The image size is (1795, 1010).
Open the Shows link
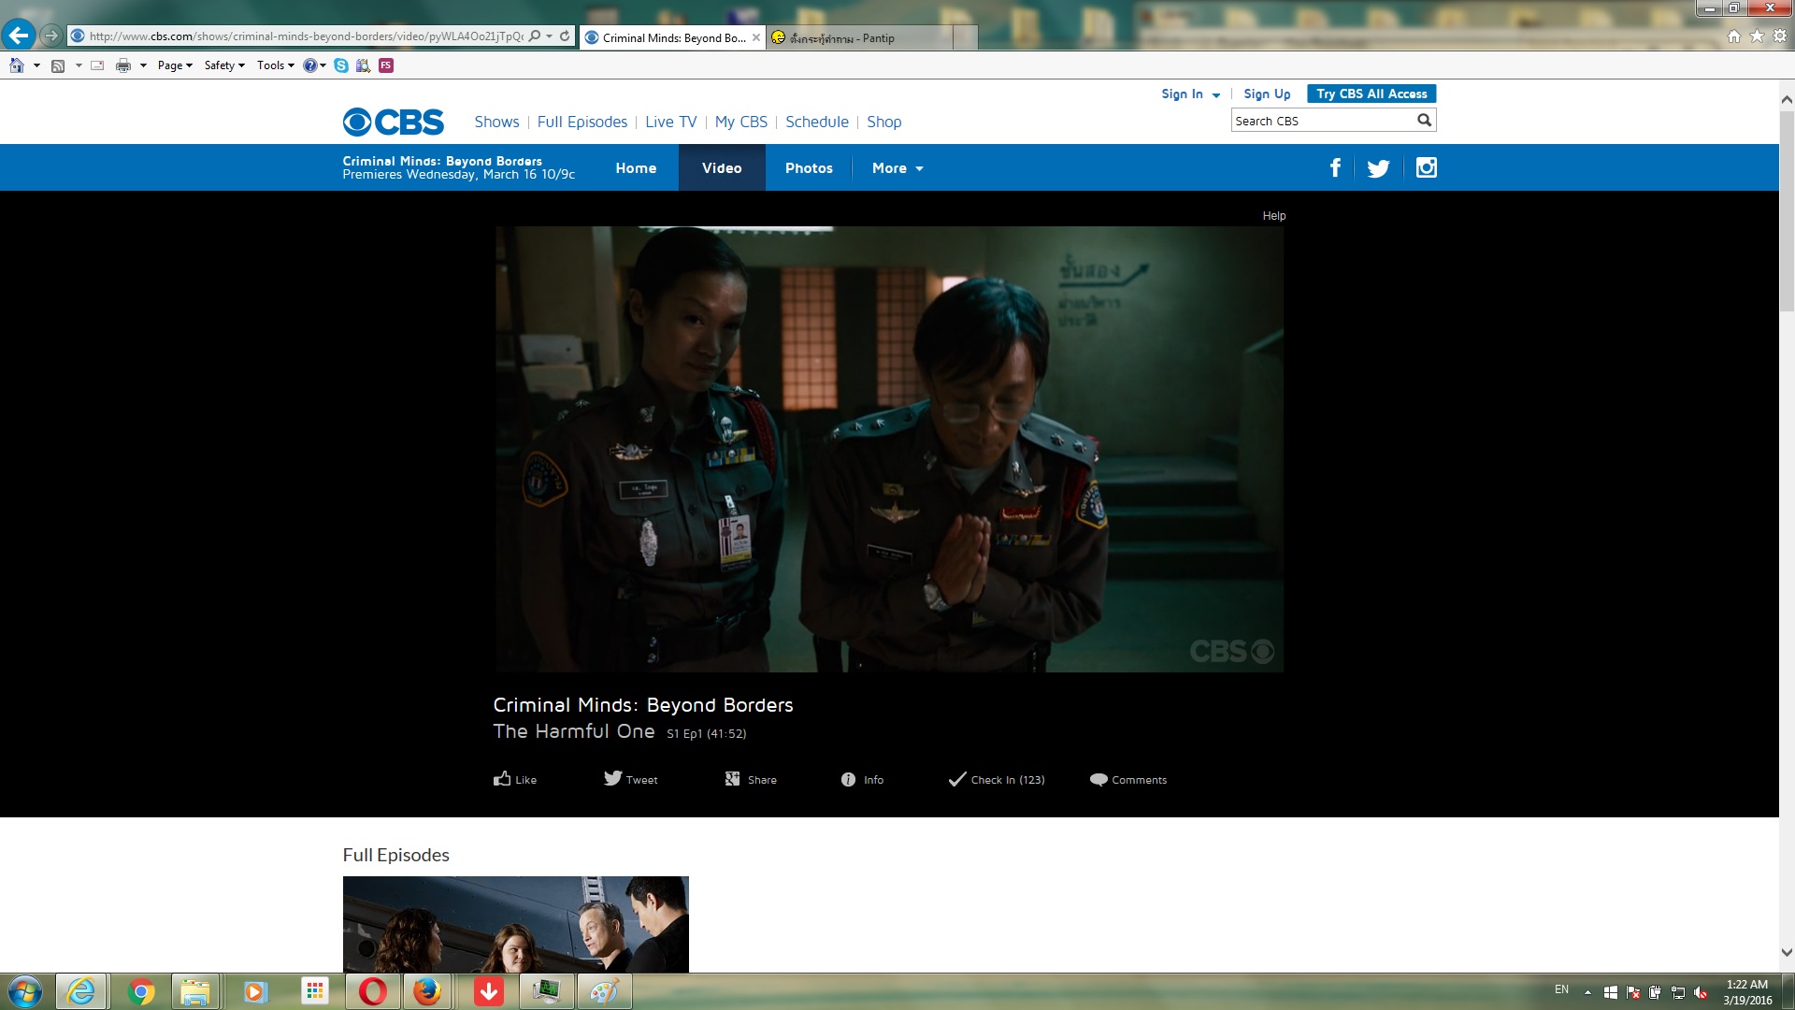(x=496, y=122)
